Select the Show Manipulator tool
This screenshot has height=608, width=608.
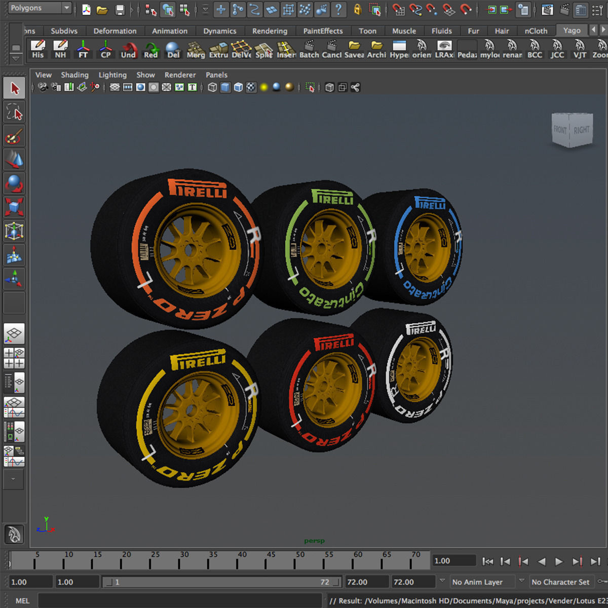[14, 279]
